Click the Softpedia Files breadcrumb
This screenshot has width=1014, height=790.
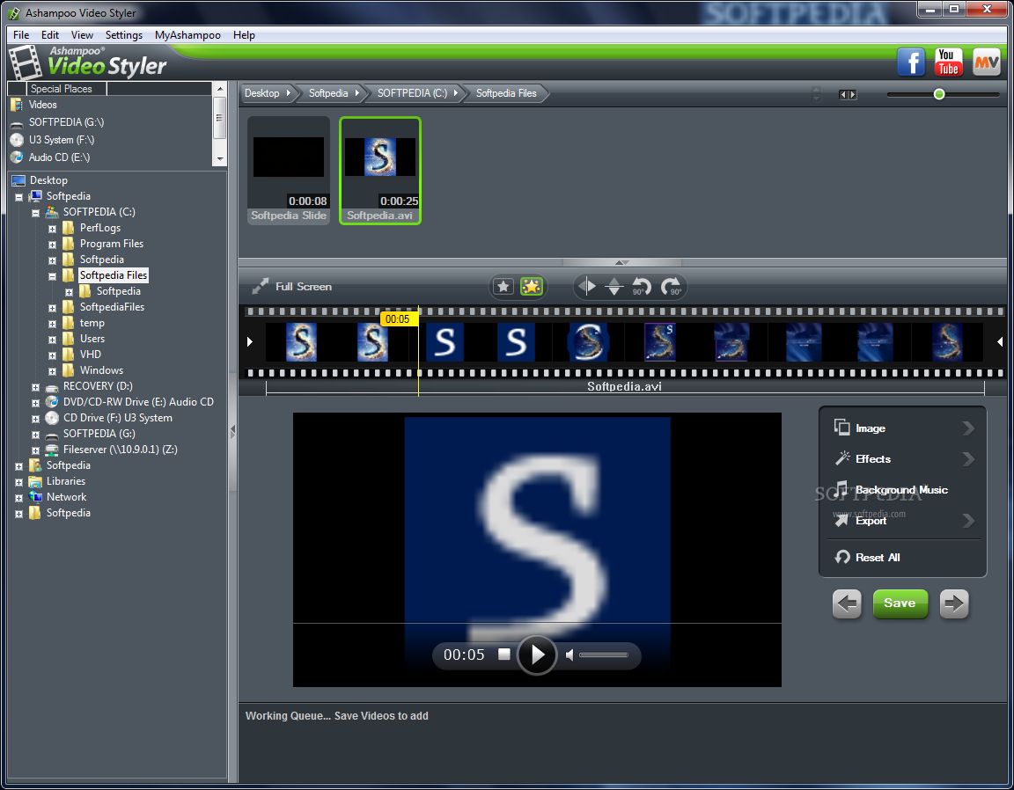506,93
